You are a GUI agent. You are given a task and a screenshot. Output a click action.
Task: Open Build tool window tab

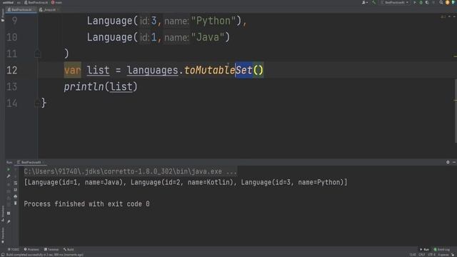point(69,249)
